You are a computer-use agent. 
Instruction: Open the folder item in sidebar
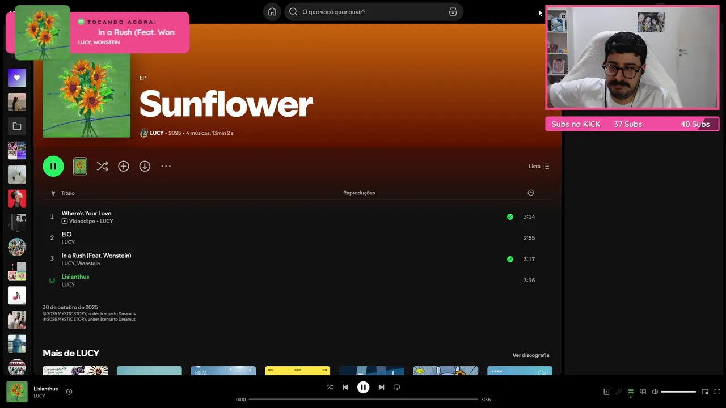[x=17, y=126]
